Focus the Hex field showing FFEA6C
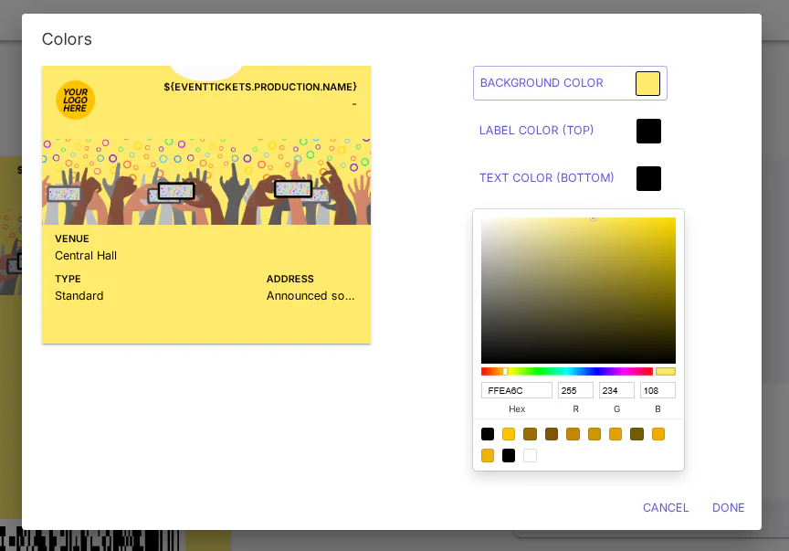The width and height of the screenshot is (789, 551). pyautogui.click(x=516, y=390)
